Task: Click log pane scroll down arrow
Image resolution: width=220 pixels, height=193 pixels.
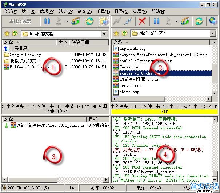Action: (x=215, y=180)
